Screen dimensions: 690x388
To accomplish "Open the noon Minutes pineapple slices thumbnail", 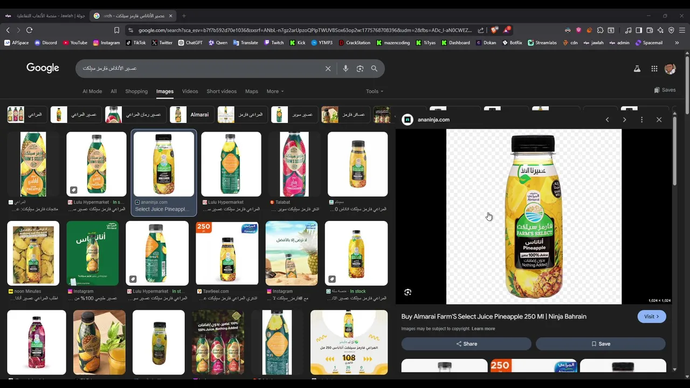I will click(x=33, y=253).
